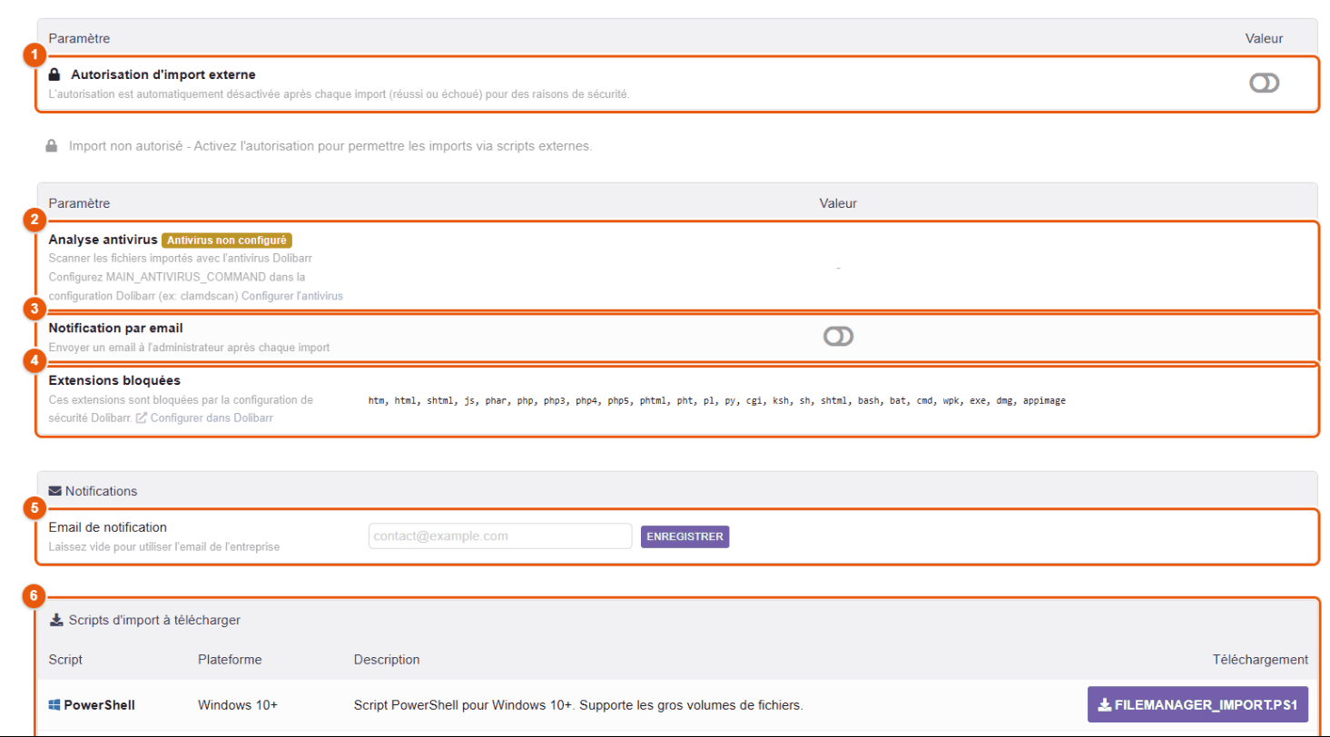Open the Configurer l'antivirus link
Viewport: 1330px width, 737px height.
click(292, 295)
